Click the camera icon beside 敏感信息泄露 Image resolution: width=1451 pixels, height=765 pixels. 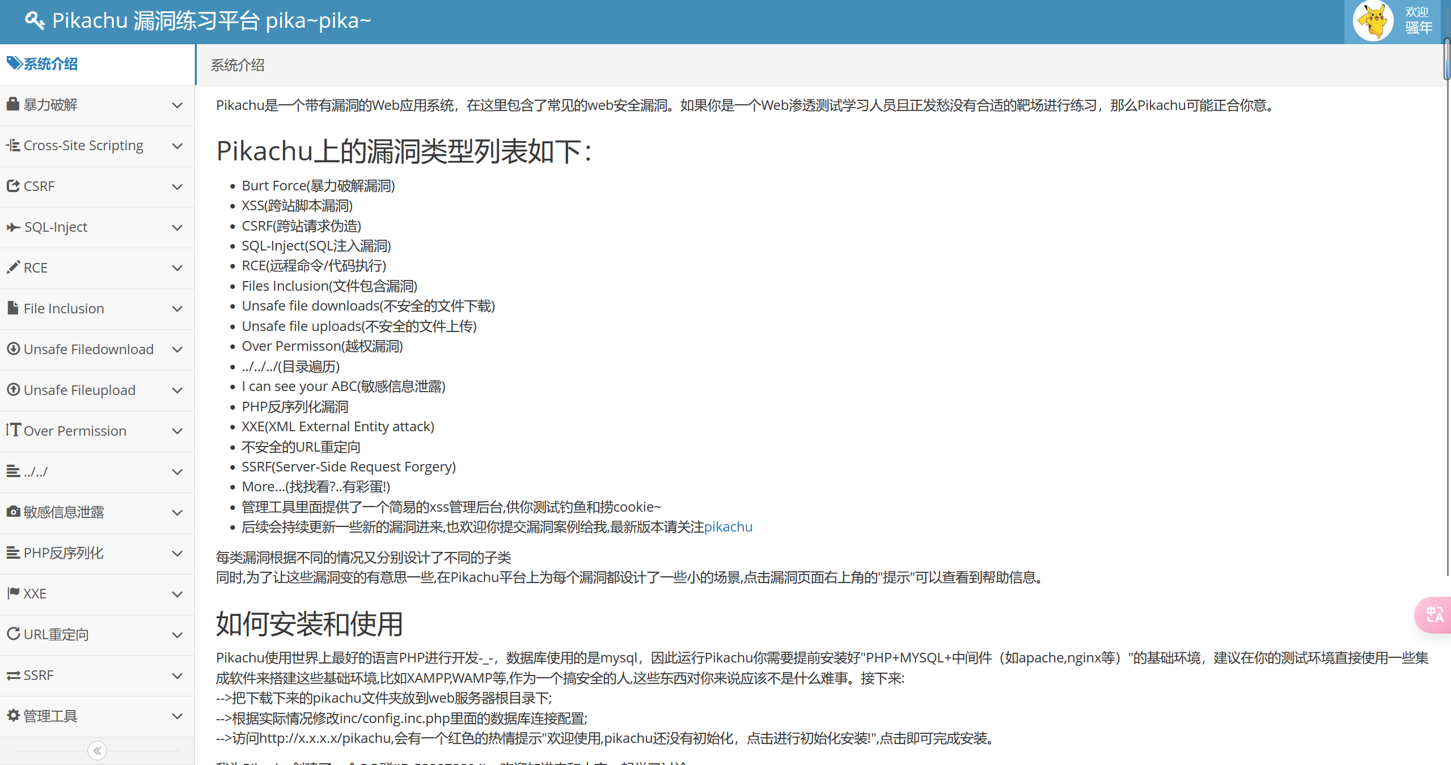pos(13,512)
